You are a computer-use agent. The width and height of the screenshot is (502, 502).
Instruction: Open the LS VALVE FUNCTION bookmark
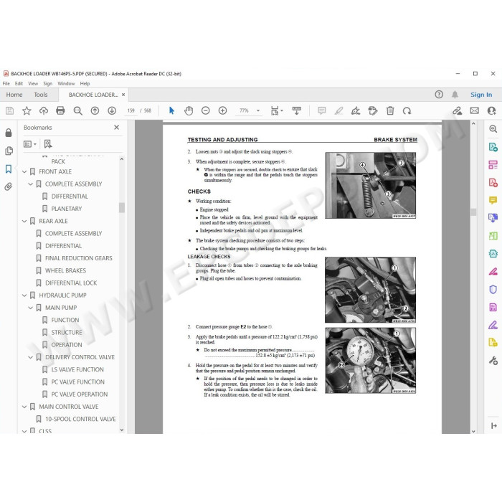point(77,369)
